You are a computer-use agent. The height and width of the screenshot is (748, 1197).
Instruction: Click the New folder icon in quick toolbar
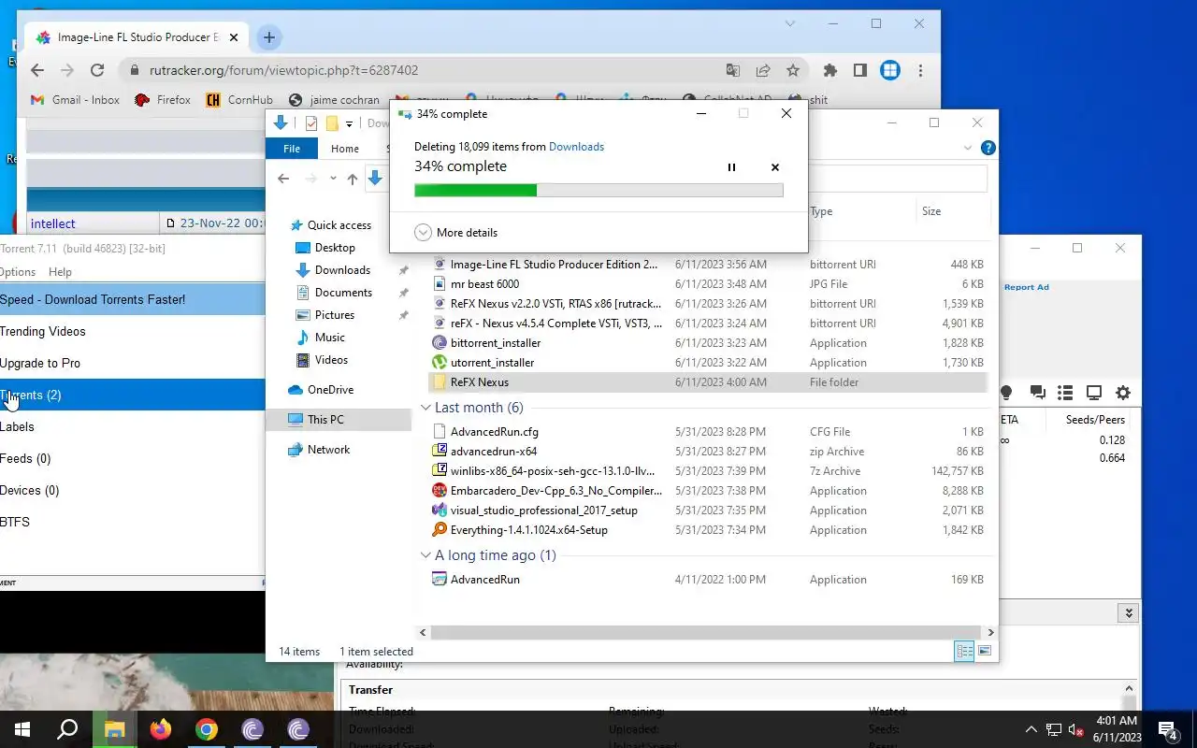pos(331,123)
